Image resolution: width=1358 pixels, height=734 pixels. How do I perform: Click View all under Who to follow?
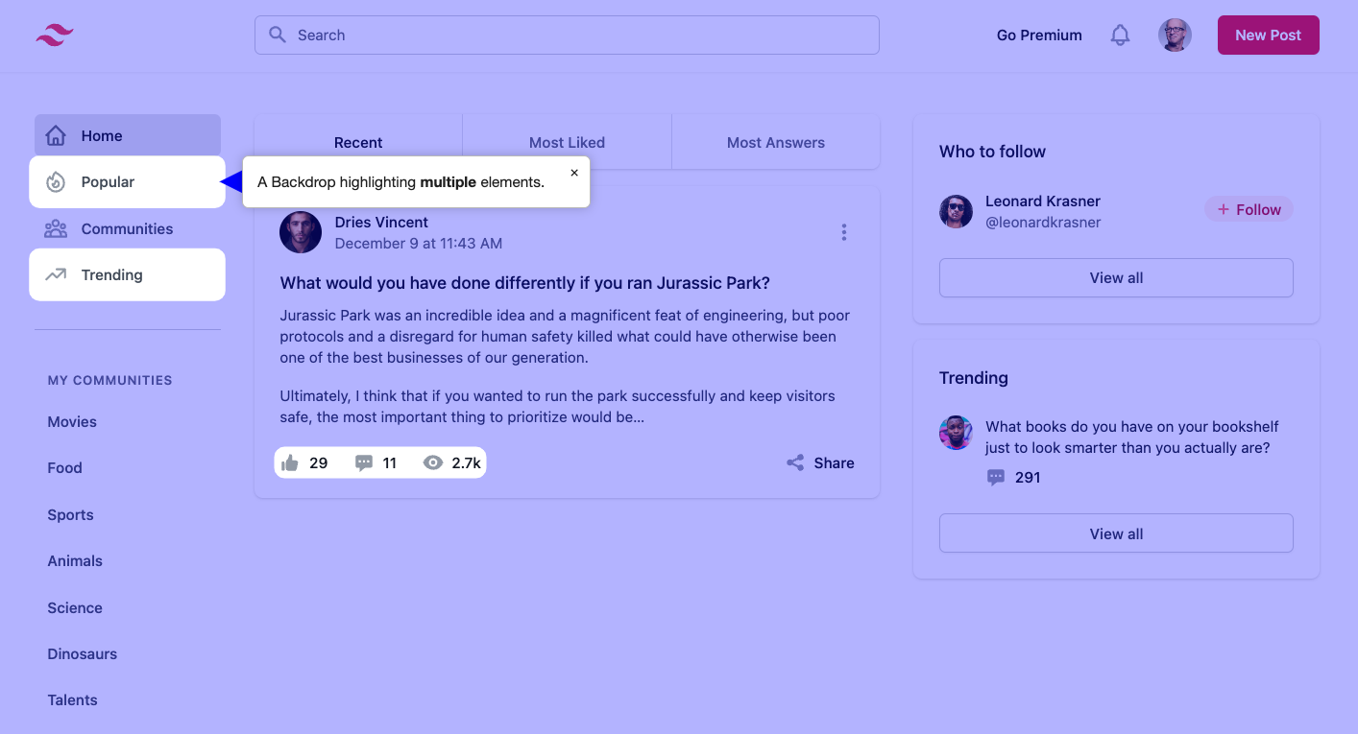click(1116, 278)
